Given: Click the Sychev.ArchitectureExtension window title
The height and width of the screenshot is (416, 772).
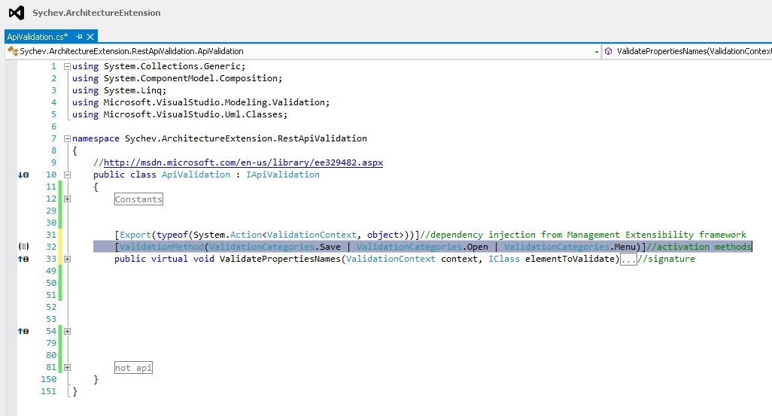Looking at the screenshot, I should 96,13.
